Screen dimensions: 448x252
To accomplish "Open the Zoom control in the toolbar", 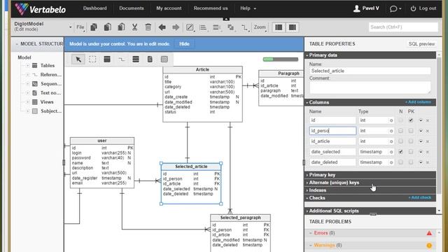I will 260,27.
